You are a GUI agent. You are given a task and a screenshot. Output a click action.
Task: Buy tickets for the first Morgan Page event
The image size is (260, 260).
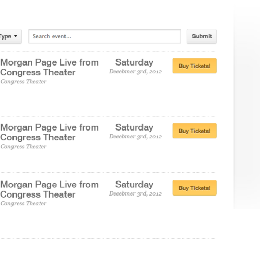(194, 66)
